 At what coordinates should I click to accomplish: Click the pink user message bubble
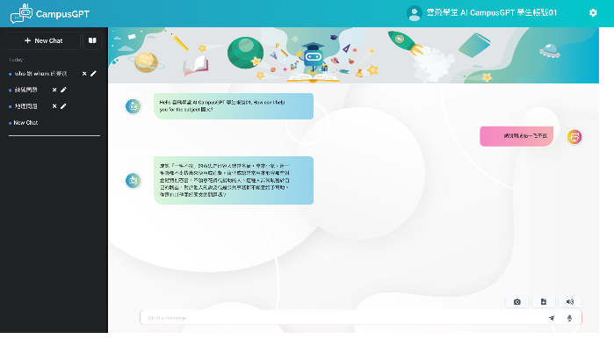[x=516, y=136]
